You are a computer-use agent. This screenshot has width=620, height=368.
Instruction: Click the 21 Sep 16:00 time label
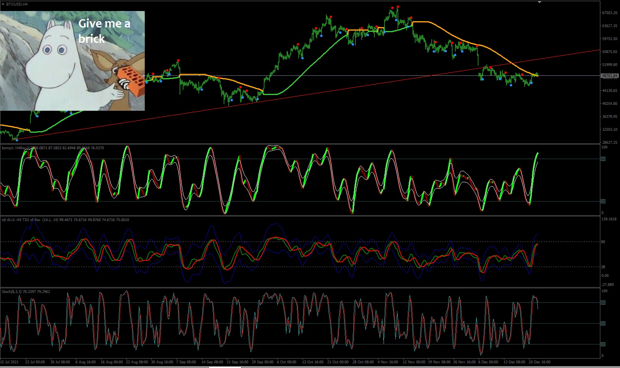click(x=238, y=362)
